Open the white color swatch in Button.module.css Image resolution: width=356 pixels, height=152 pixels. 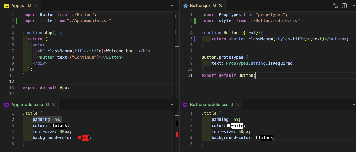228,126
